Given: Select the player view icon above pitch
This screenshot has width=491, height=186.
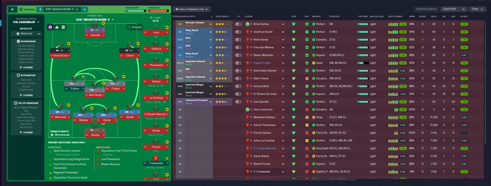Looking at the screenshot, I should point(50,27).
